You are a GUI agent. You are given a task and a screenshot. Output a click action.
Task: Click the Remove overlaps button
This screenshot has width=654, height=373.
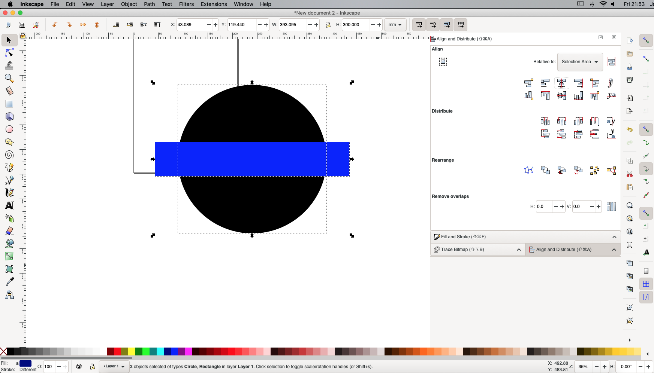611,207
